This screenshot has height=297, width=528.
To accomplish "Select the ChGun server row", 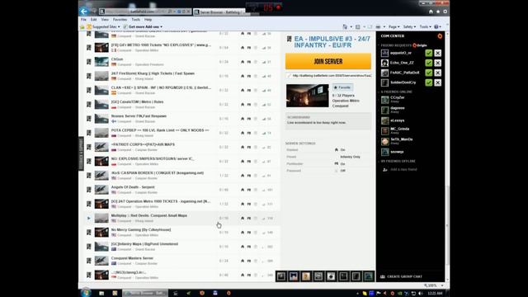I will (x=181, y=62).
